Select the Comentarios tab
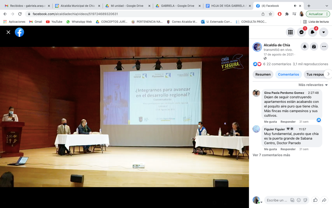 pos(288,74)
